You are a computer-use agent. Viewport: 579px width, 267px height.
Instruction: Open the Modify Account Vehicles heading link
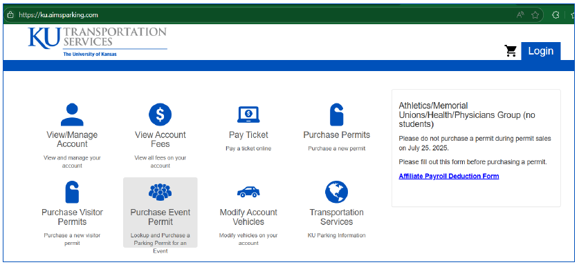(x=248, y=217)
